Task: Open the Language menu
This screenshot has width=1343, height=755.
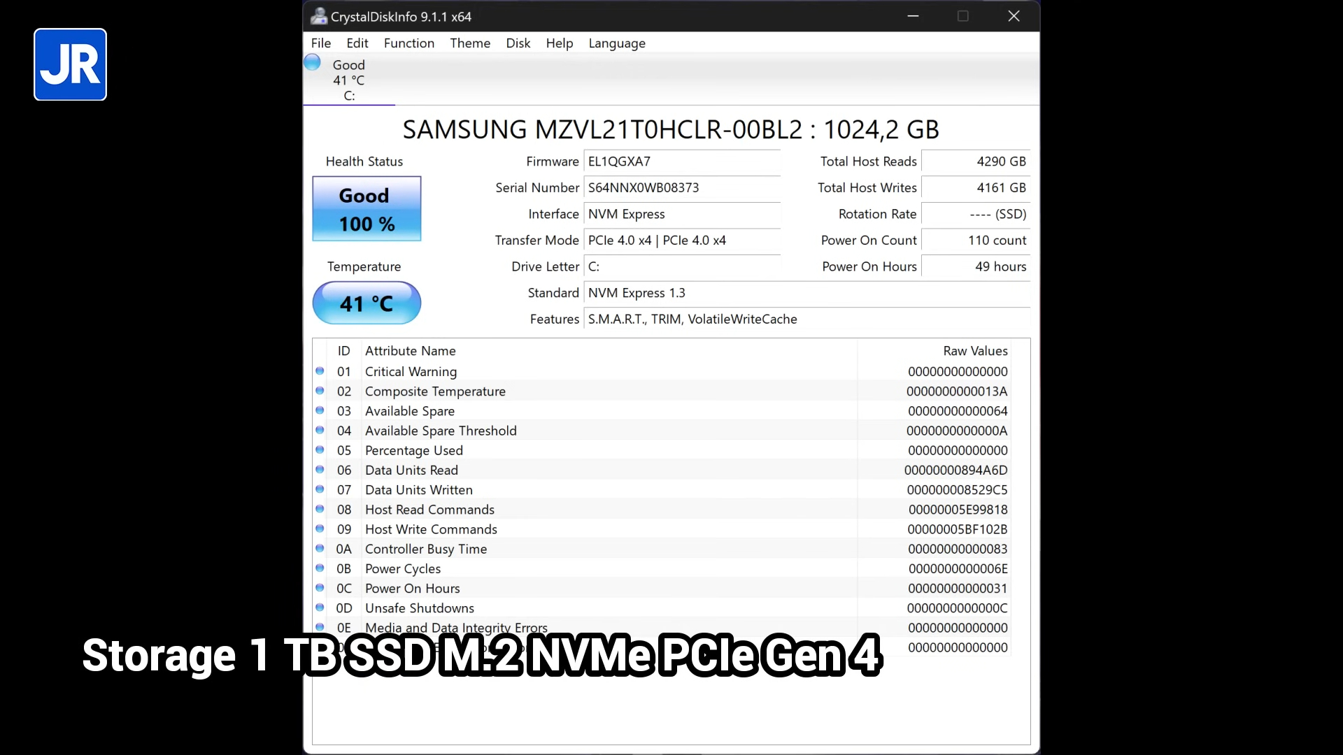Action: pos(617,43)
